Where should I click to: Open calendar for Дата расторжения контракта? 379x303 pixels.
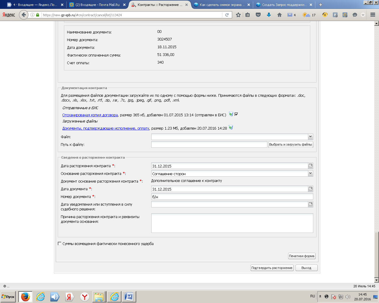point(311,166)
